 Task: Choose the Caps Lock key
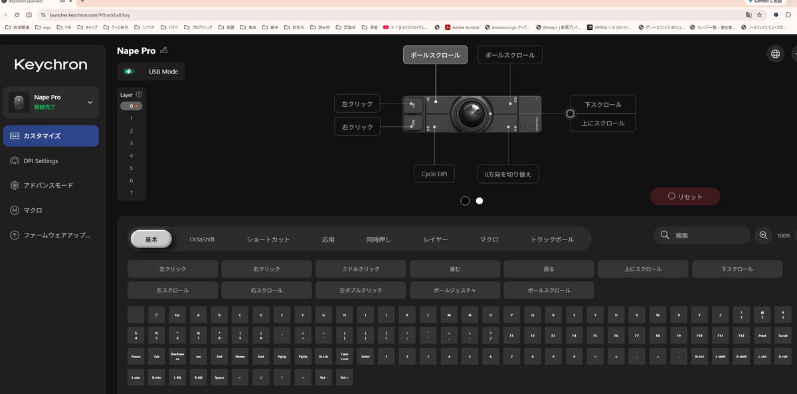345,356
